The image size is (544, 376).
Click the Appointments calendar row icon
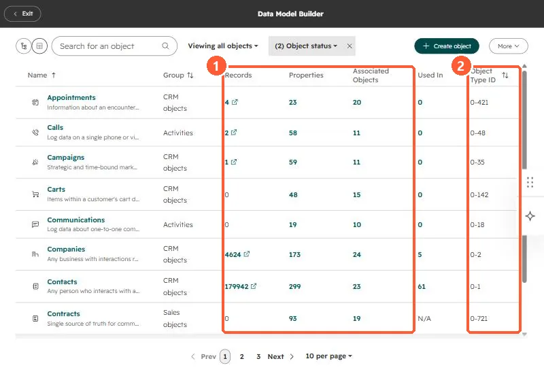click(x=35, y=102)
